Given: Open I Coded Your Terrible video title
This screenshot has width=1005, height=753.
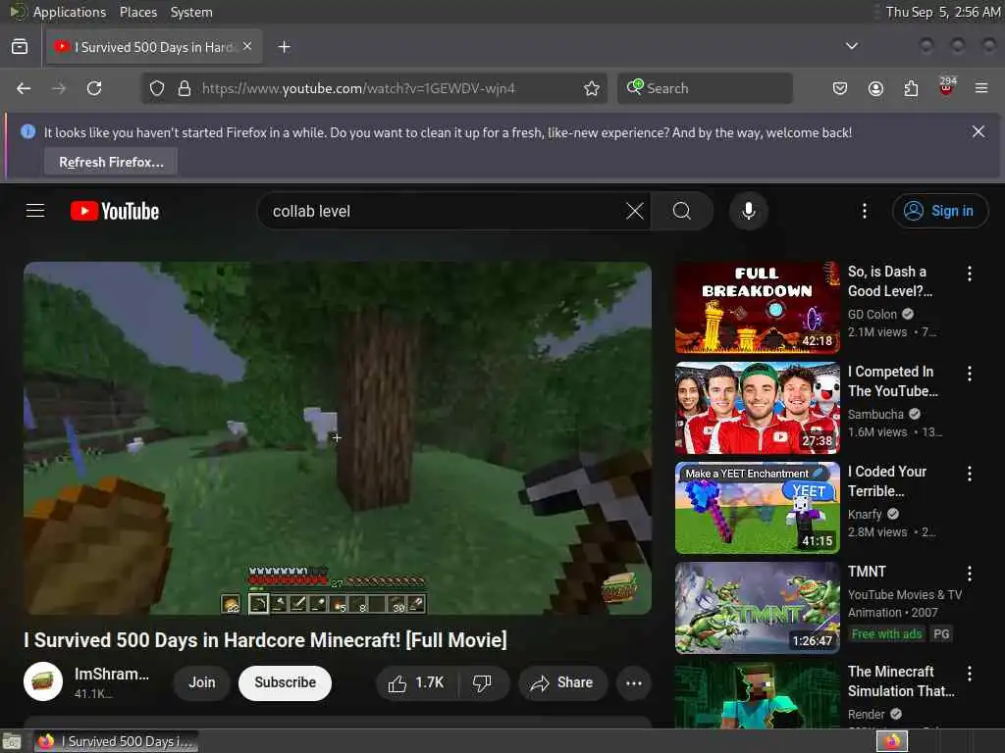Looking at the screenshot, I should 887,480.
